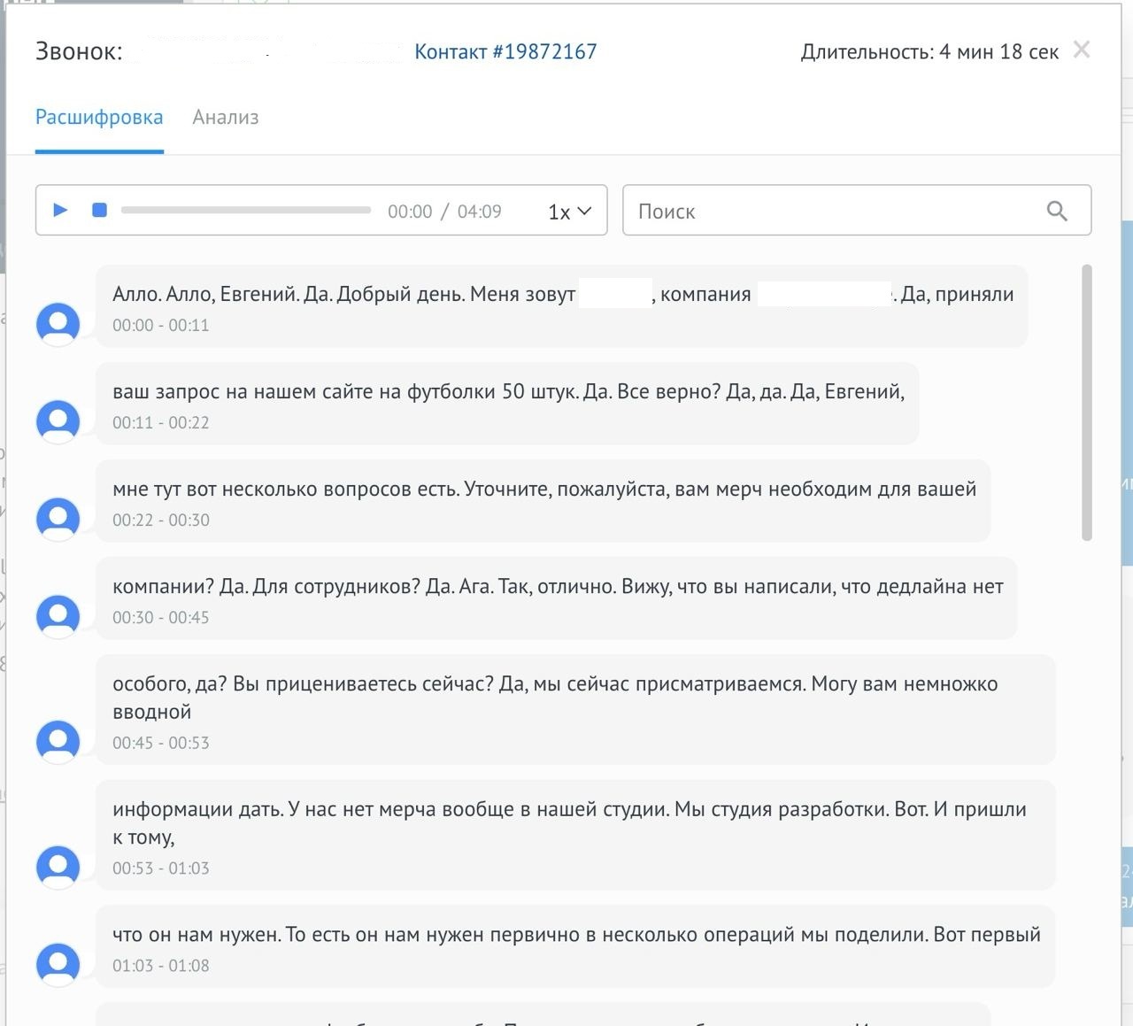Image resolution: width=1133 pixels, height=1026 pixels.
Task: Open the Контакт #19872167 link
Action: pyautogui.click(x=505, y=51)
